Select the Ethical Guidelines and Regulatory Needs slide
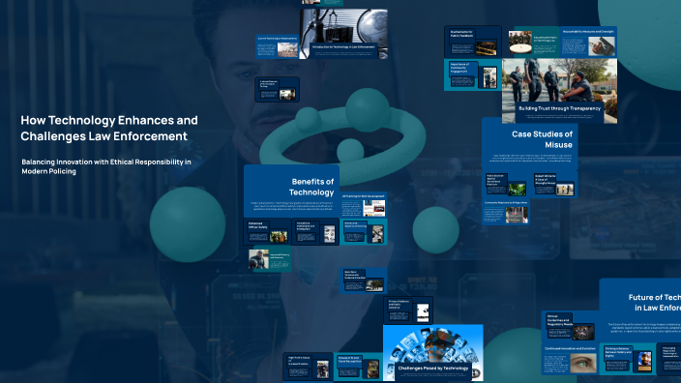The height and width of the screenshot is (383, 681). tap(571, 326)
